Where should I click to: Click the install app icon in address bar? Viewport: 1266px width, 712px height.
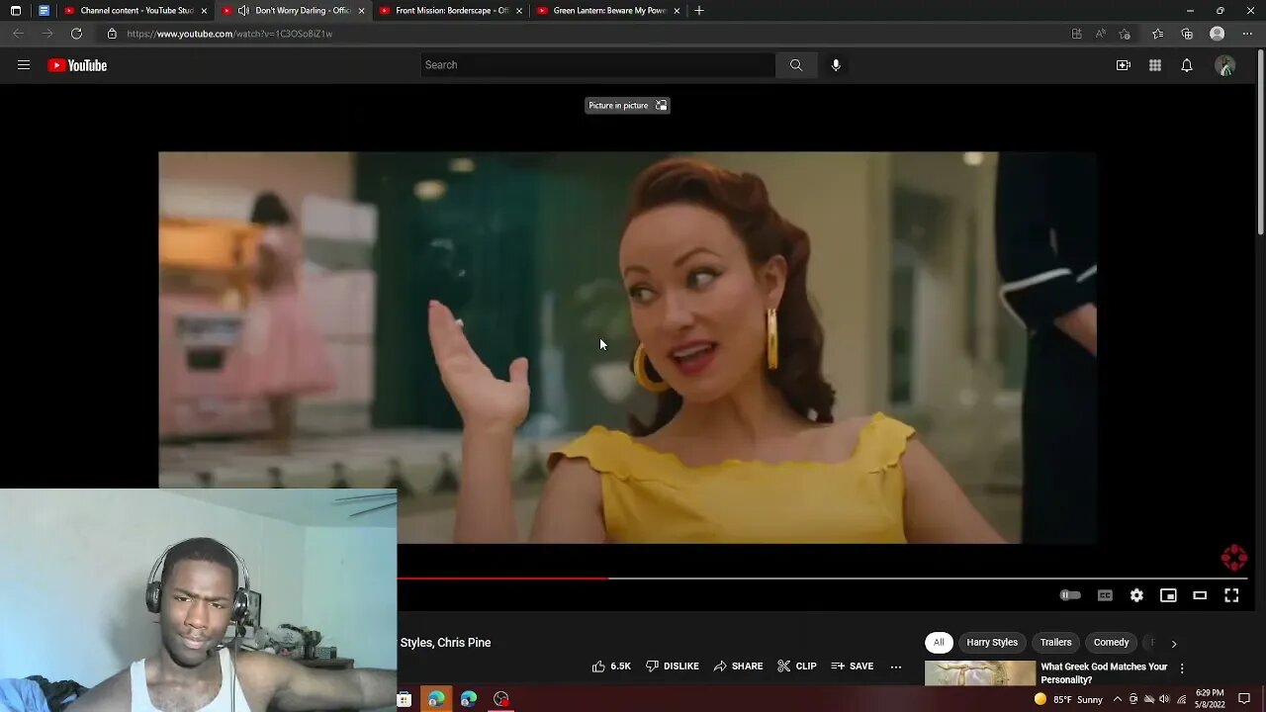coord(1076,34)
